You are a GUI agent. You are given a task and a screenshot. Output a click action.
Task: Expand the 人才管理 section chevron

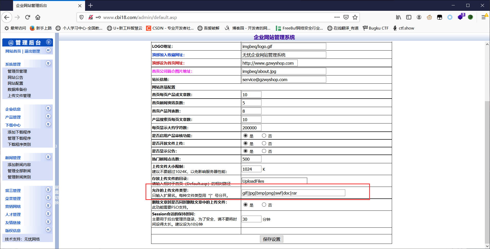48,213
